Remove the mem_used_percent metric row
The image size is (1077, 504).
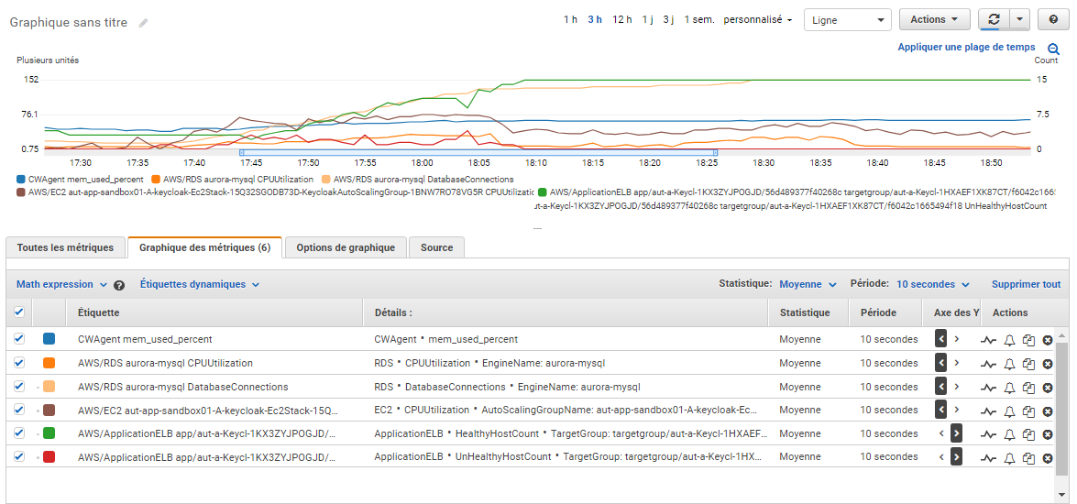(1048, 340)
